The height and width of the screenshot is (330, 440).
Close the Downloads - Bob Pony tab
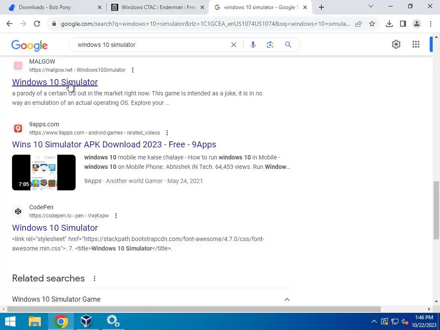point(100,8)
